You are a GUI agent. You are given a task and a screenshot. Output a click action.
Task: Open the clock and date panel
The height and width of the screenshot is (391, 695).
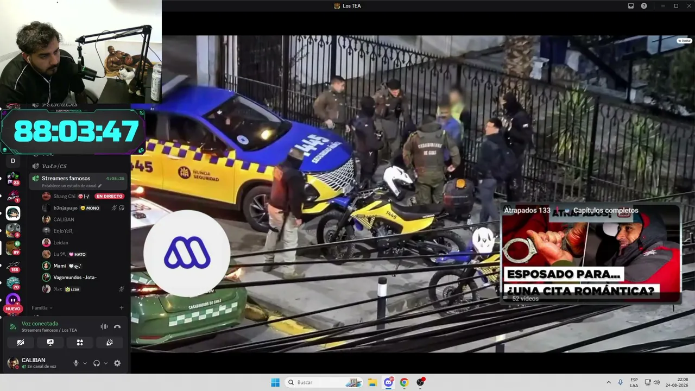[x=677, y=382]
